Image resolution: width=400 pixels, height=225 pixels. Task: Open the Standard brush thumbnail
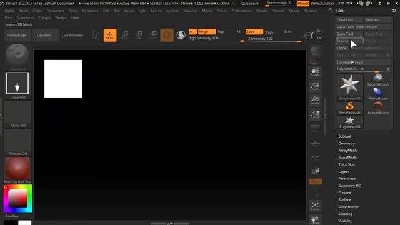[17, 57]
